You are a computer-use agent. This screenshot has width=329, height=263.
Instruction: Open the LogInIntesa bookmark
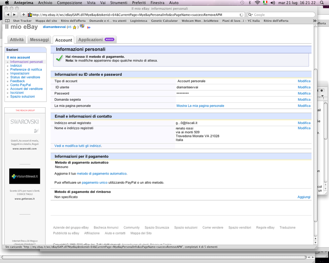[139, 21]
